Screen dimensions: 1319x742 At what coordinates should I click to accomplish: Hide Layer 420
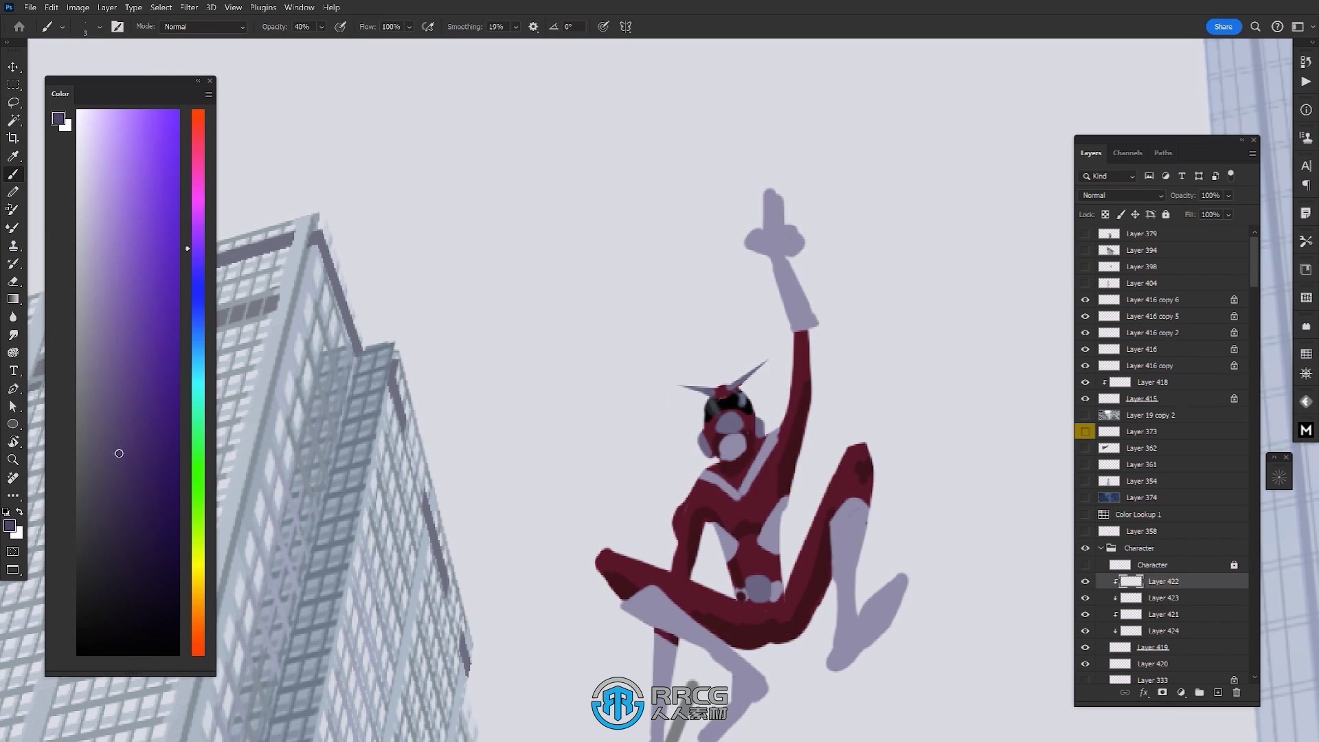[x=1085, y=664]
